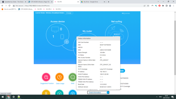176x99 pixels.
Task: Open a new browser tab
Action: tap(108, 2)
